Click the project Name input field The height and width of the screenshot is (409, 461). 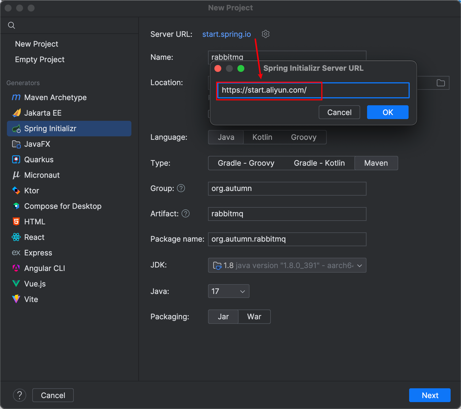point(287,56)
